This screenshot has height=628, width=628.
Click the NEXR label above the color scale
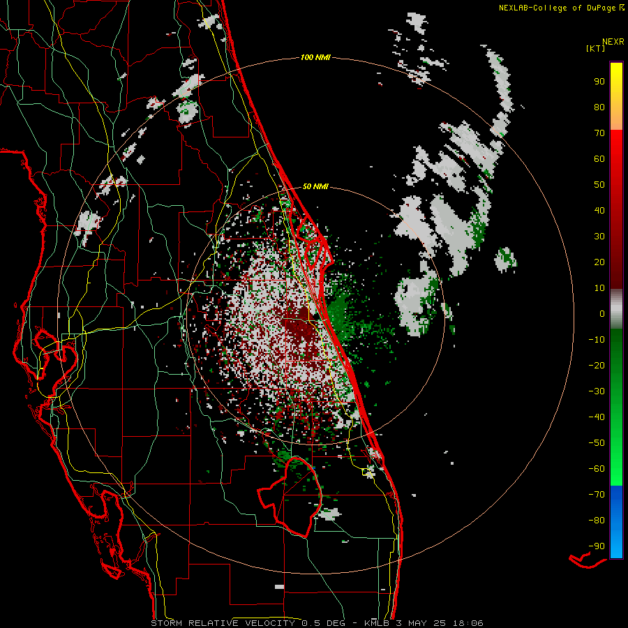tap(613, 42)
